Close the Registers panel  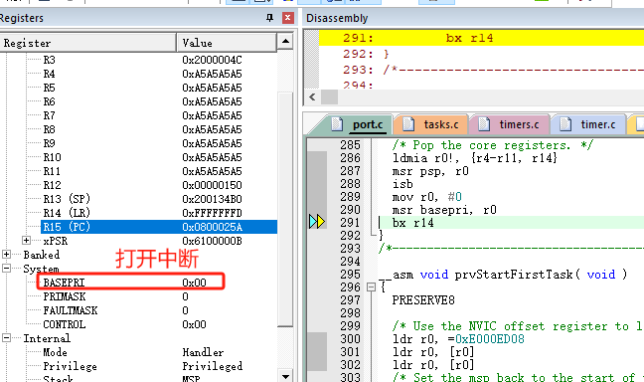tap(288, 18)
